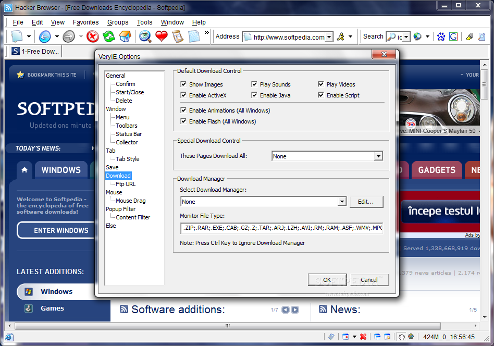Toggle the Play Sounds checkbox
The height and width of the screenshot is (346, 494).
(x=254, y=84)
